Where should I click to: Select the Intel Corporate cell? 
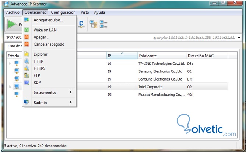151,87
